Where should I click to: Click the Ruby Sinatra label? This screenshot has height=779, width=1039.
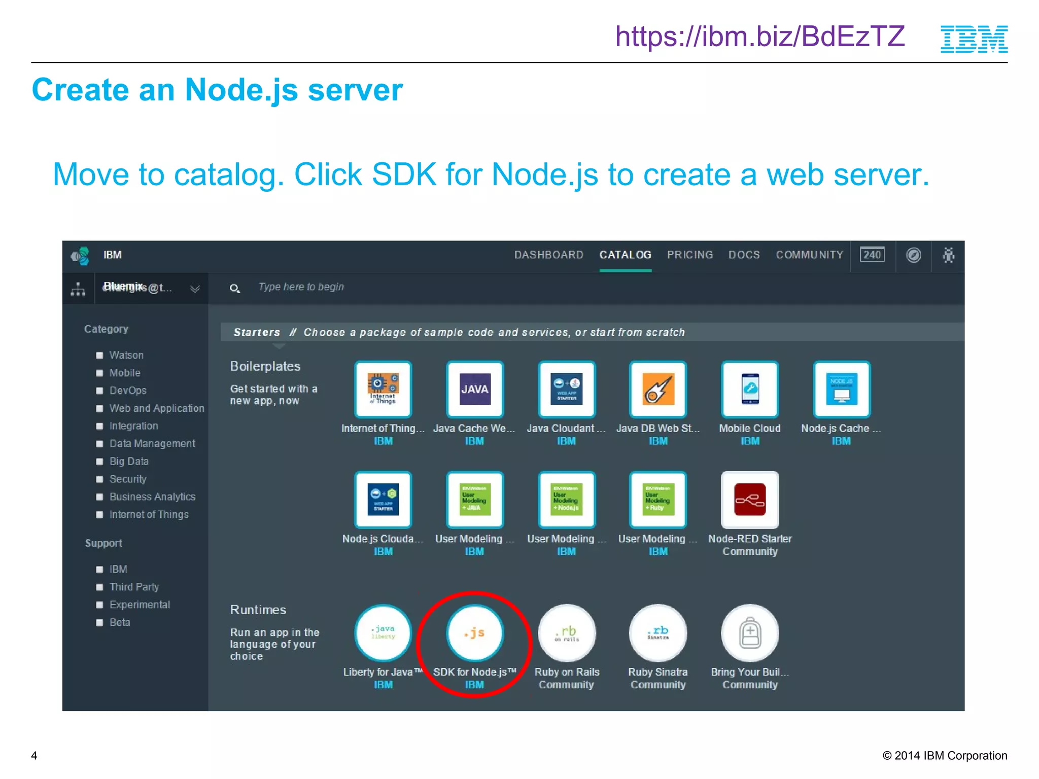click(x=658, y=672)
